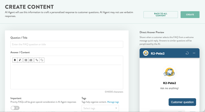Focus the Question / Title input field
This screenshot has width=205, height=112.
pyautogui.click(x=67, y=44)
